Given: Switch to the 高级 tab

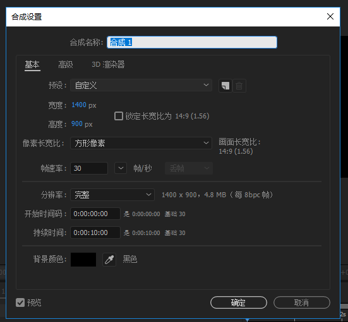Looking at the screenshot, I should point(66,65).
